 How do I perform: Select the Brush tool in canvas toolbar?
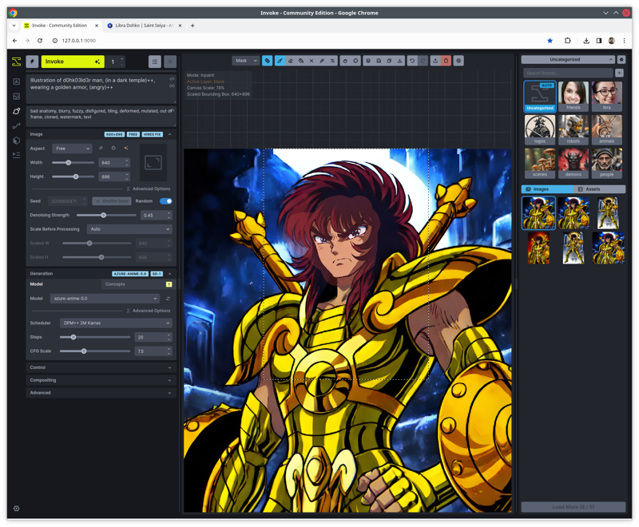tap(280, 61)
